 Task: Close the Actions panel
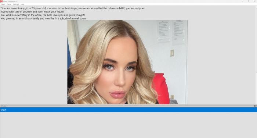pyautogui.click(x=256, y=106)
